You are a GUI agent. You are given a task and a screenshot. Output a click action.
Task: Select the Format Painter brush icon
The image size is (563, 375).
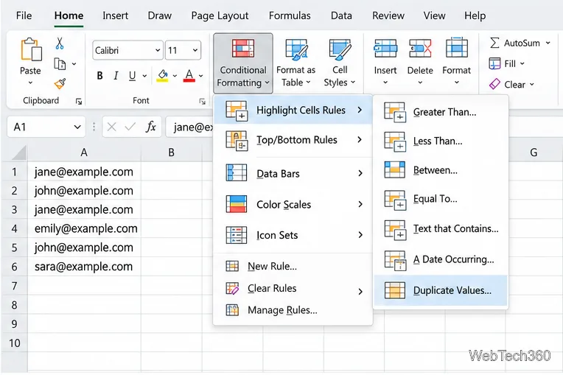[60, 84]
